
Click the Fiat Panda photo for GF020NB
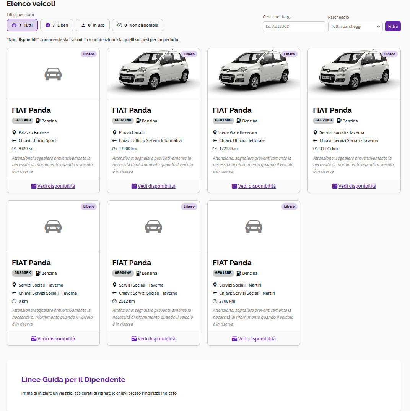click(x=354, y=71)
